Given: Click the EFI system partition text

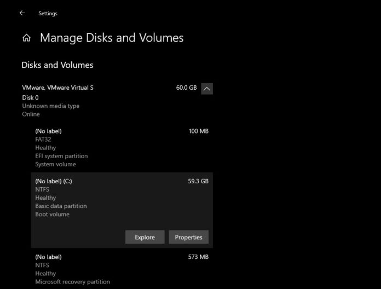Looking at the screenshot, I should 61,156.
